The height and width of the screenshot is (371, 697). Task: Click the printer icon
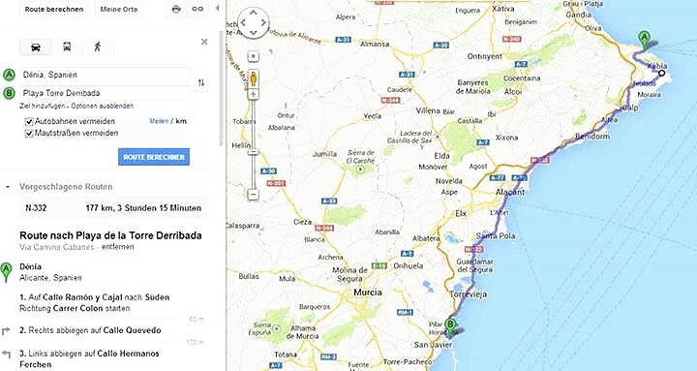(x=176, y=9)
